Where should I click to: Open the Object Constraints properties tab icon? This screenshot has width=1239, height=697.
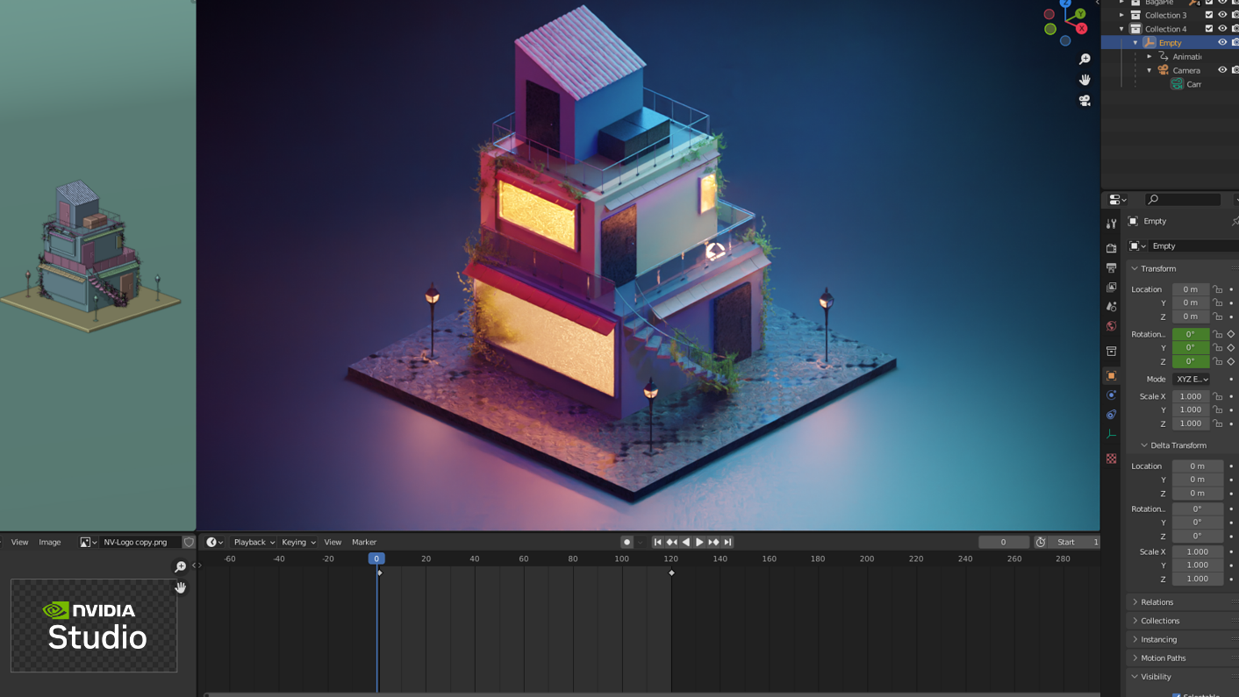coord(1112,415)
